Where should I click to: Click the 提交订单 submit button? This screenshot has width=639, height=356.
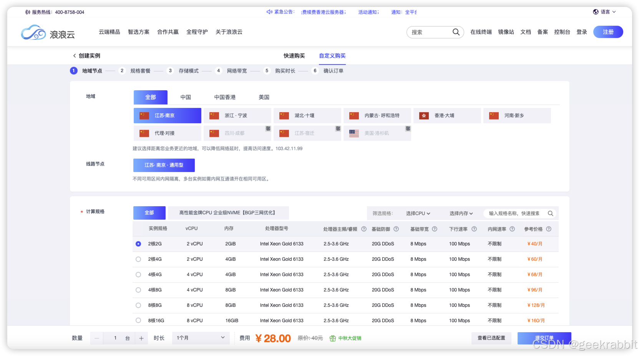[544, 338]
